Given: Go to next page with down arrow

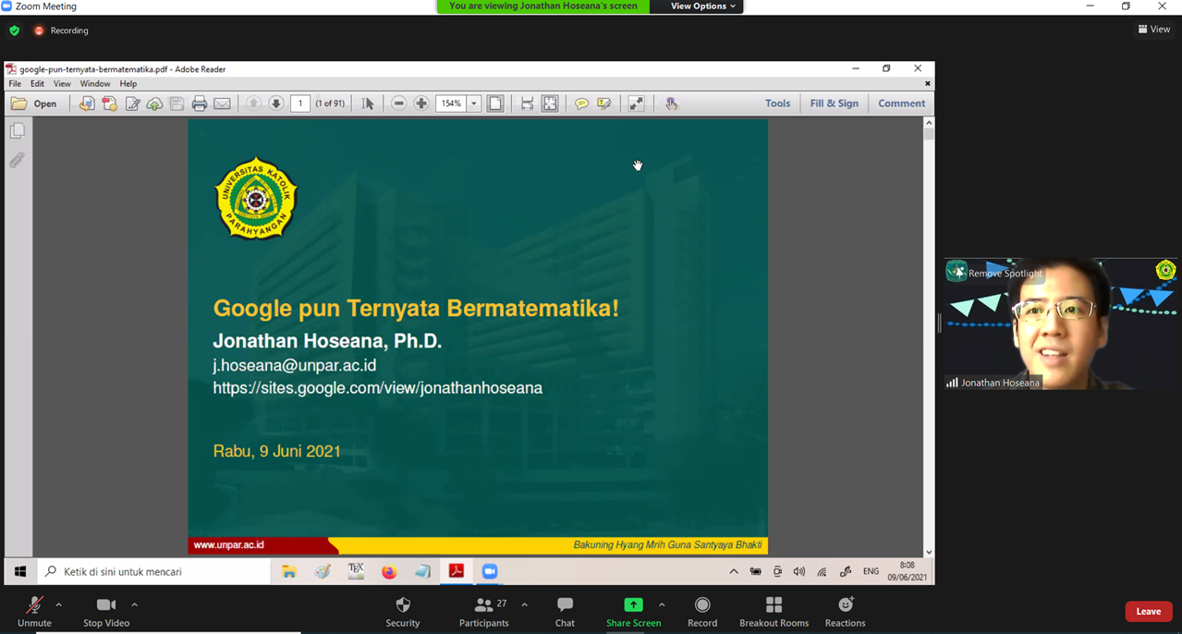Looking at the screenshot, I should [x=275, y=104].
